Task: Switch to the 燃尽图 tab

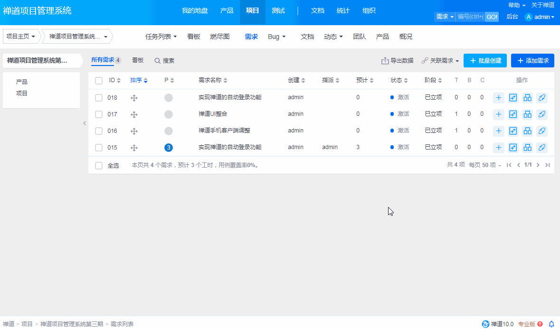Action: 220,37
